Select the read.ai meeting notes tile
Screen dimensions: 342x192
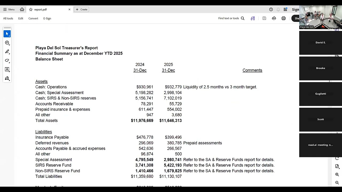pos(321,145)
